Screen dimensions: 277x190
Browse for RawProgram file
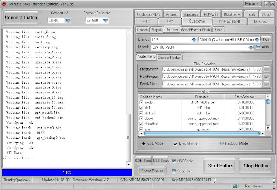(267, 77)
